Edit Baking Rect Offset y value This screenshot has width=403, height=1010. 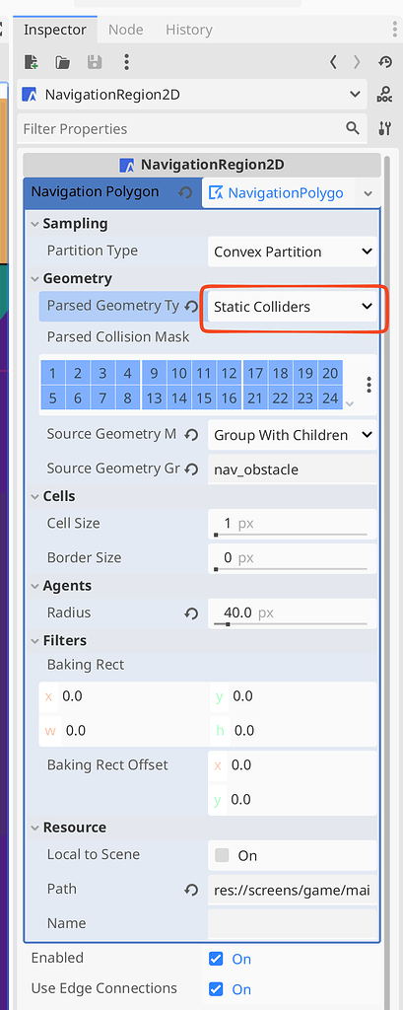[x=302, y=799]
